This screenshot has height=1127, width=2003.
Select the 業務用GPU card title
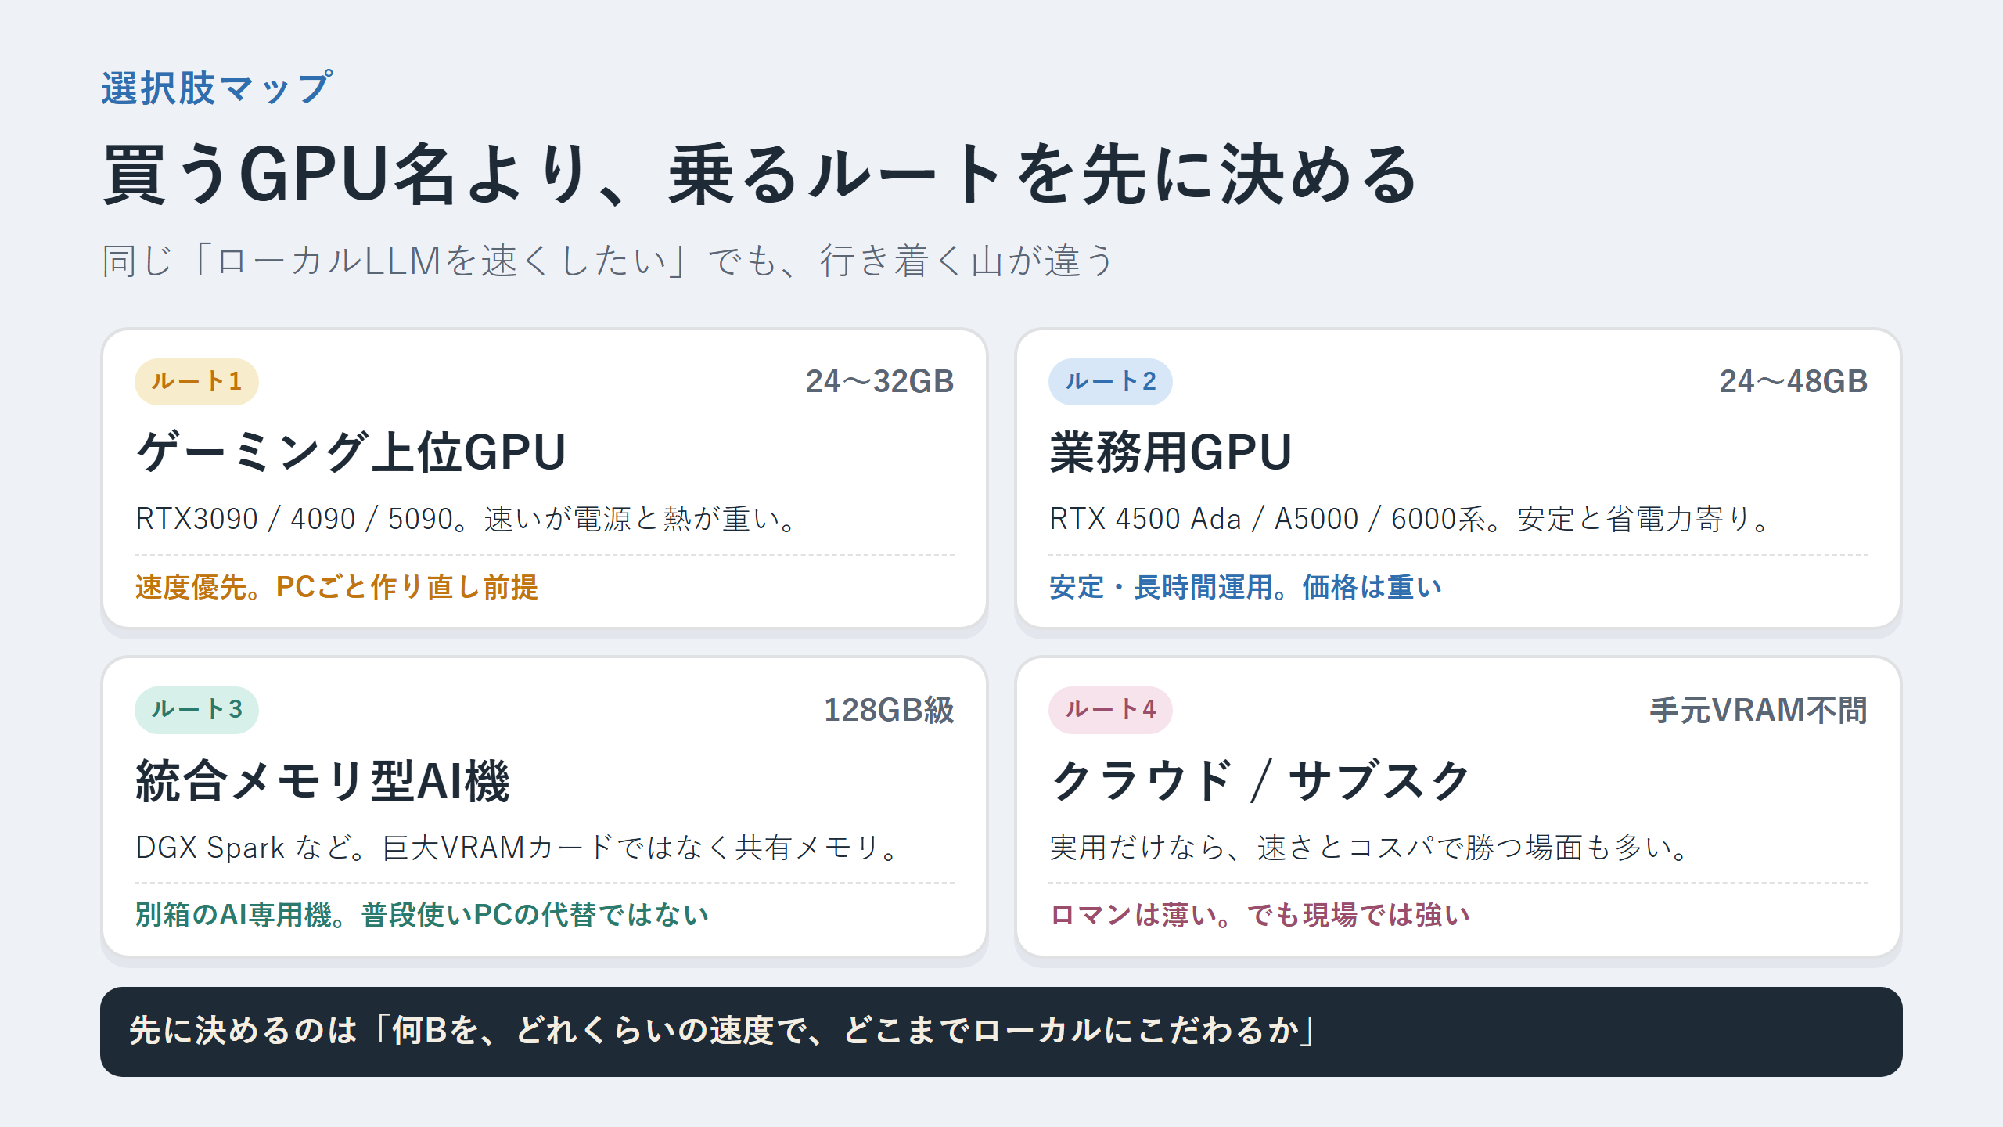1171,452
